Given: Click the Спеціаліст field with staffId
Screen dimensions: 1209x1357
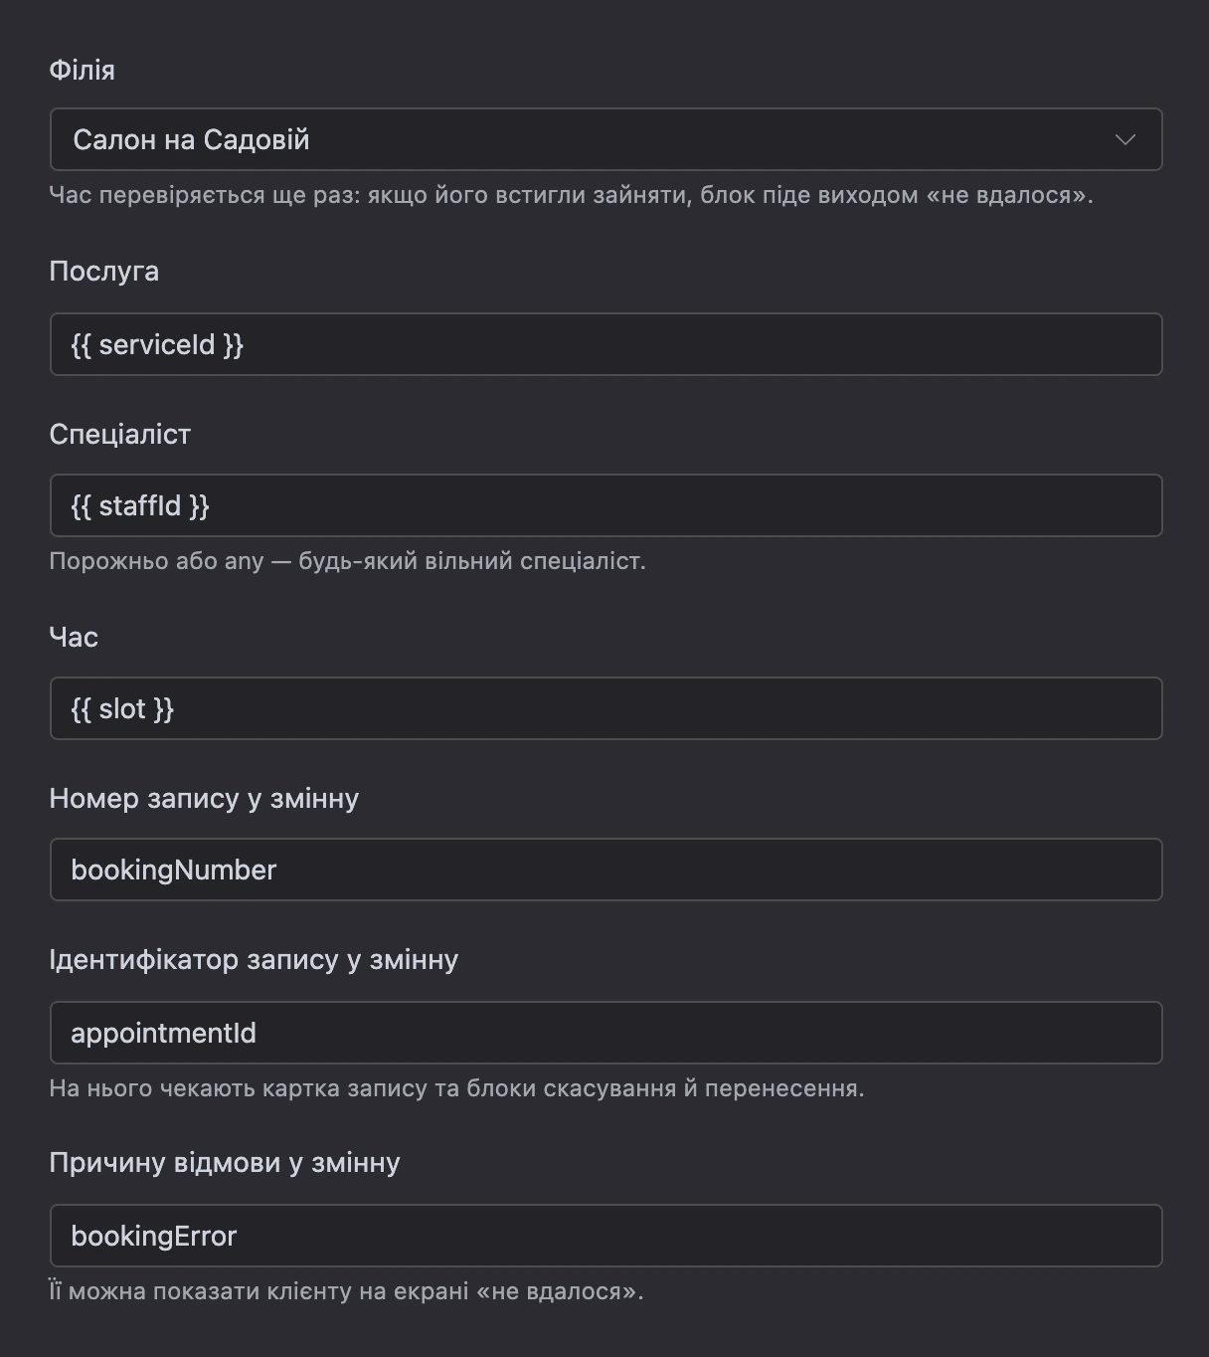Looking at the screenshot, I should [x=605, y=505].
